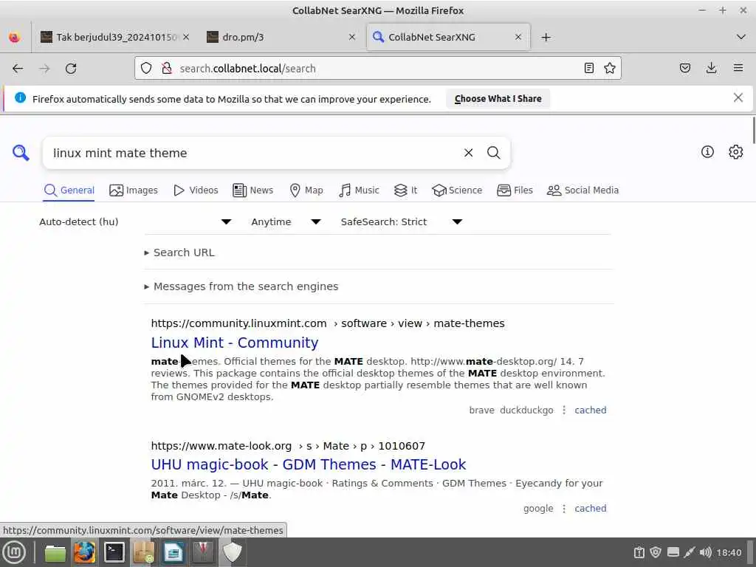Open the update manager shield tray icon
Viewport: 756px width, 567px height.
click(656, 552)
